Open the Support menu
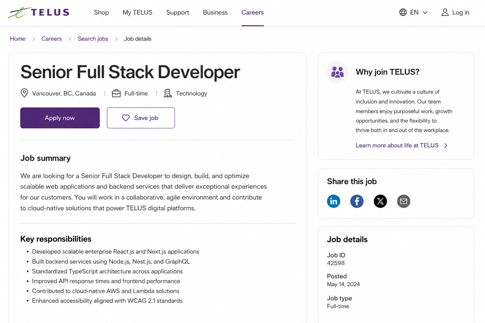485x323 pixels. coord(178,12)
